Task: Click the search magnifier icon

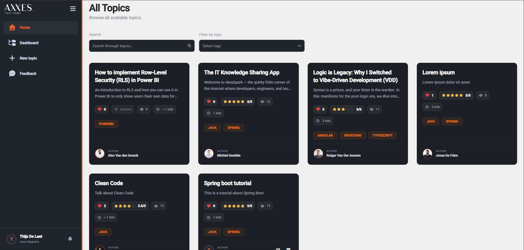Action: point(189,46)
